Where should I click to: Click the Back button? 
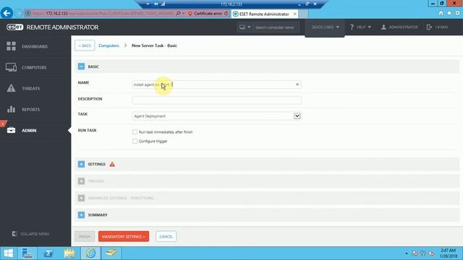85,45
